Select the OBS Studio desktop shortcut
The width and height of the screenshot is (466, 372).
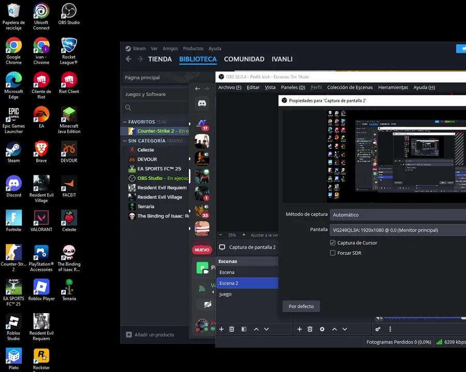point(69,14)
